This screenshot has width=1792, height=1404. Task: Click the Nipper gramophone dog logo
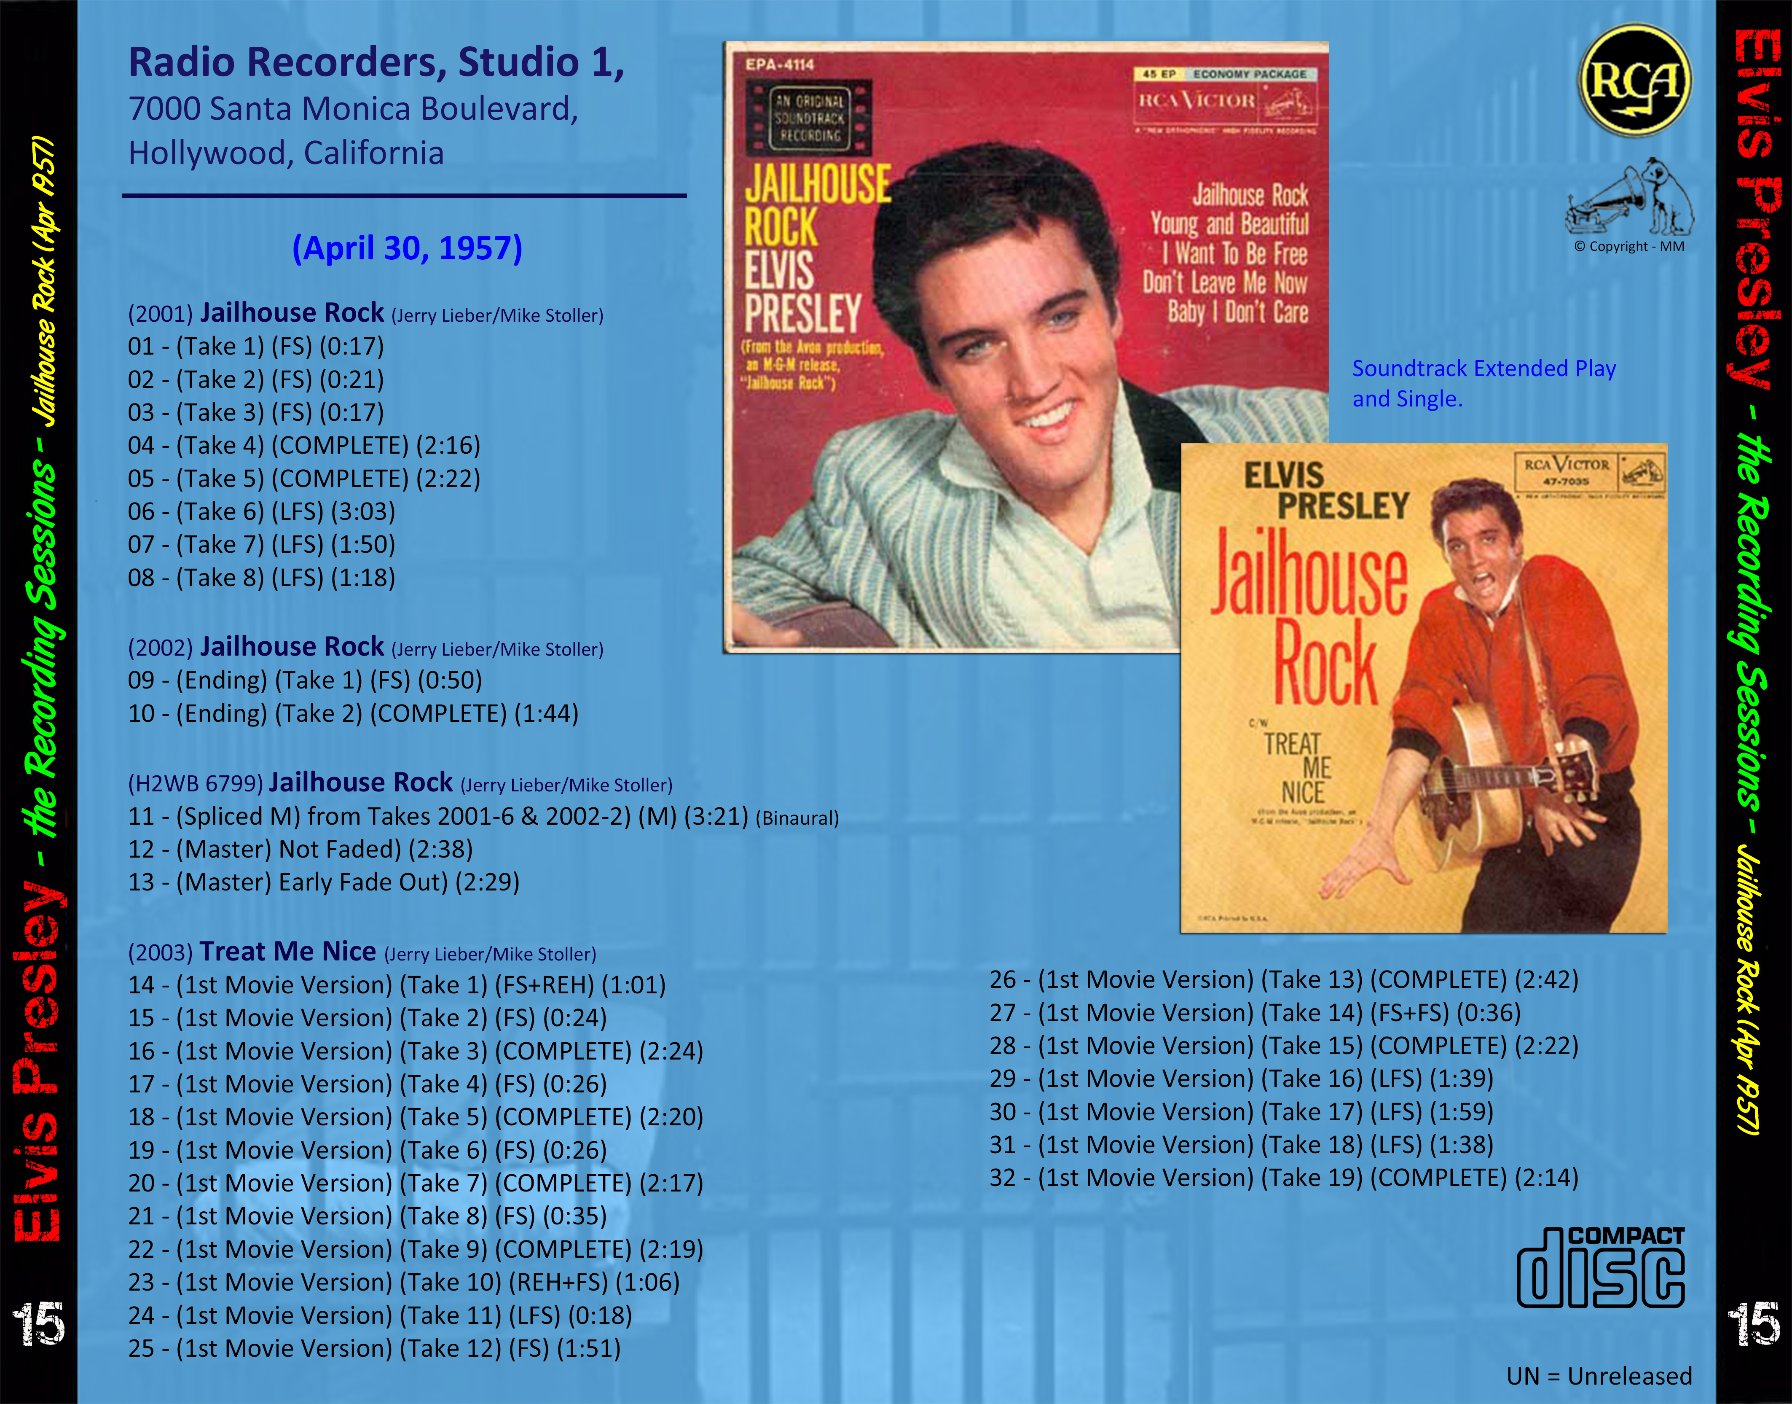coord(1630,196)
